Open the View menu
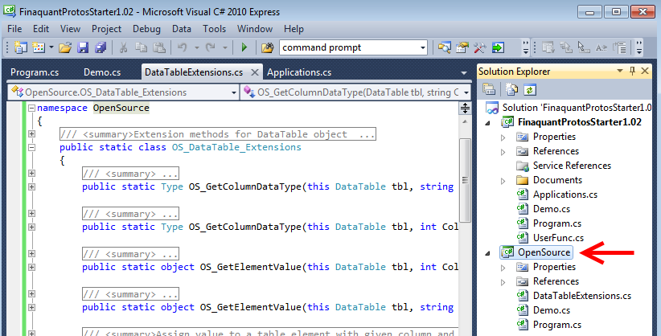This screenshot has width=661, height=336. coord(70,29)
